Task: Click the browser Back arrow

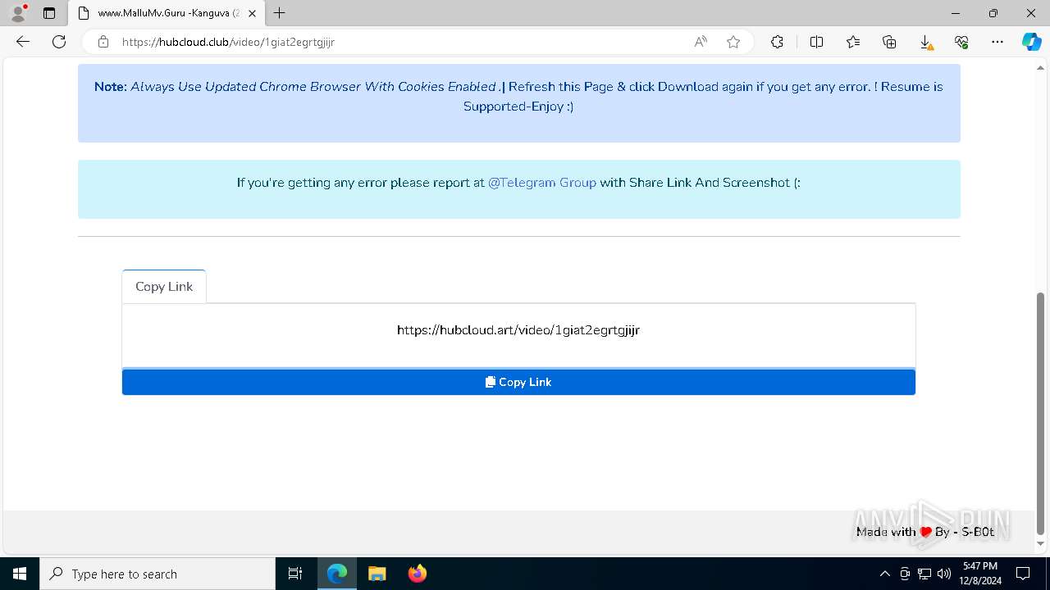Action: (x=23, y=42)
